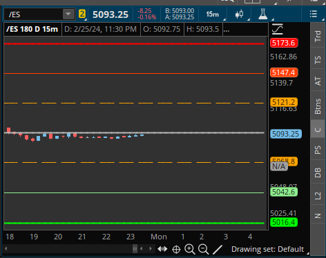
Task: Click the small right scroll arrow
Action: [x=151, y=248]
